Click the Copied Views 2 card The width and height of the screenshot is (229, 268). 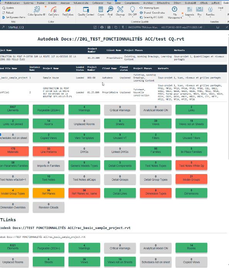click(49, 137)
